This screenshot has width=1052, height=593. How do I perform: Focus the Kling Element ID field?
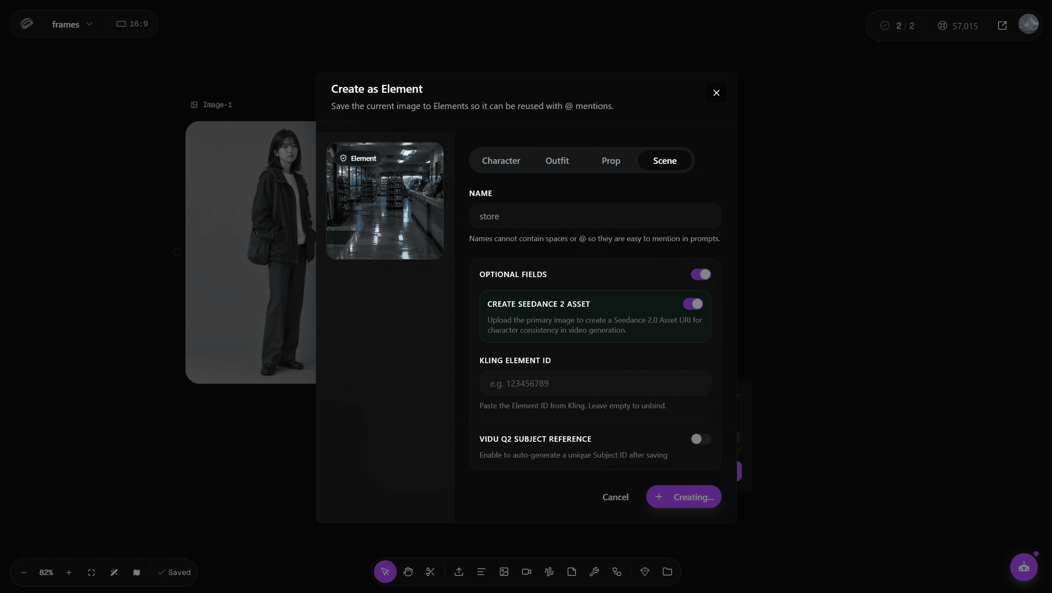point(595,383)
